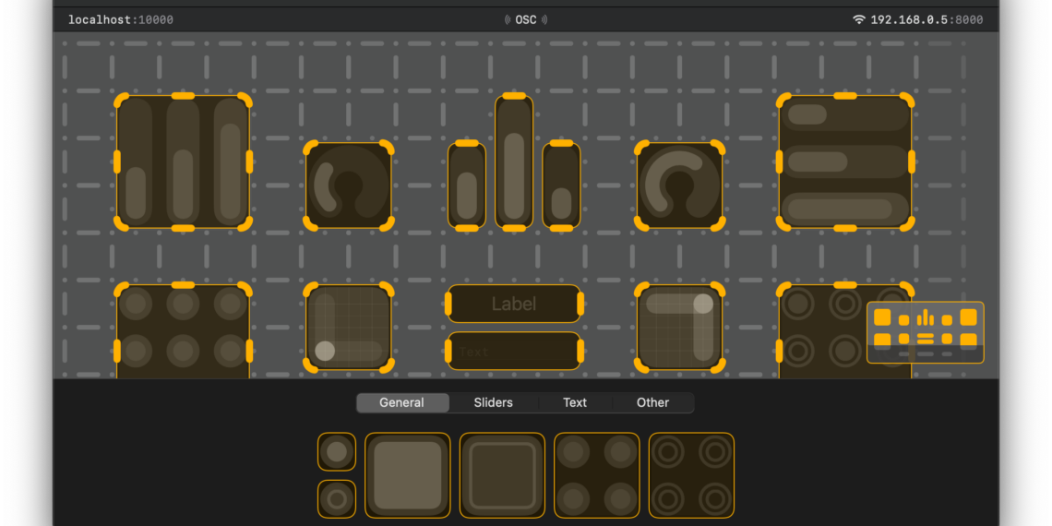This screenshot has width=1052, height=526.
Task: Click the OSC protocol label in header
Action: click(525, 19)
